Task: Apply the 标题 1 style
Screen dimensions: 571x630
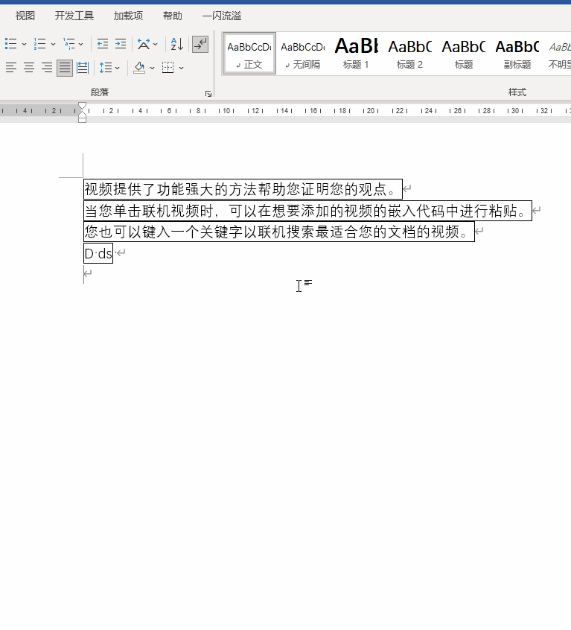Action: click(x=356, y=54)
